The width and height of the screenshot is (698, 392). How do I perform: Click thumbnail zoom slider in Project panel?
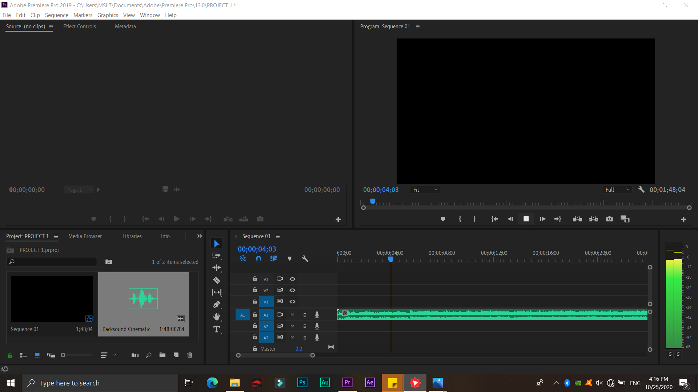pos(76,355)
